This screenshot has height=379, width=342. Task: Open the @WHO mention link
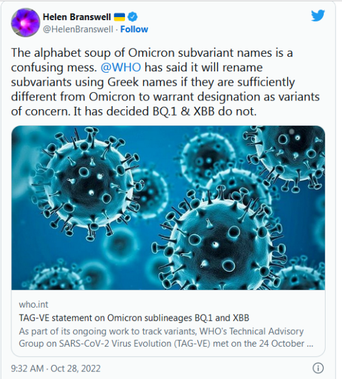[x=121, y=68]
